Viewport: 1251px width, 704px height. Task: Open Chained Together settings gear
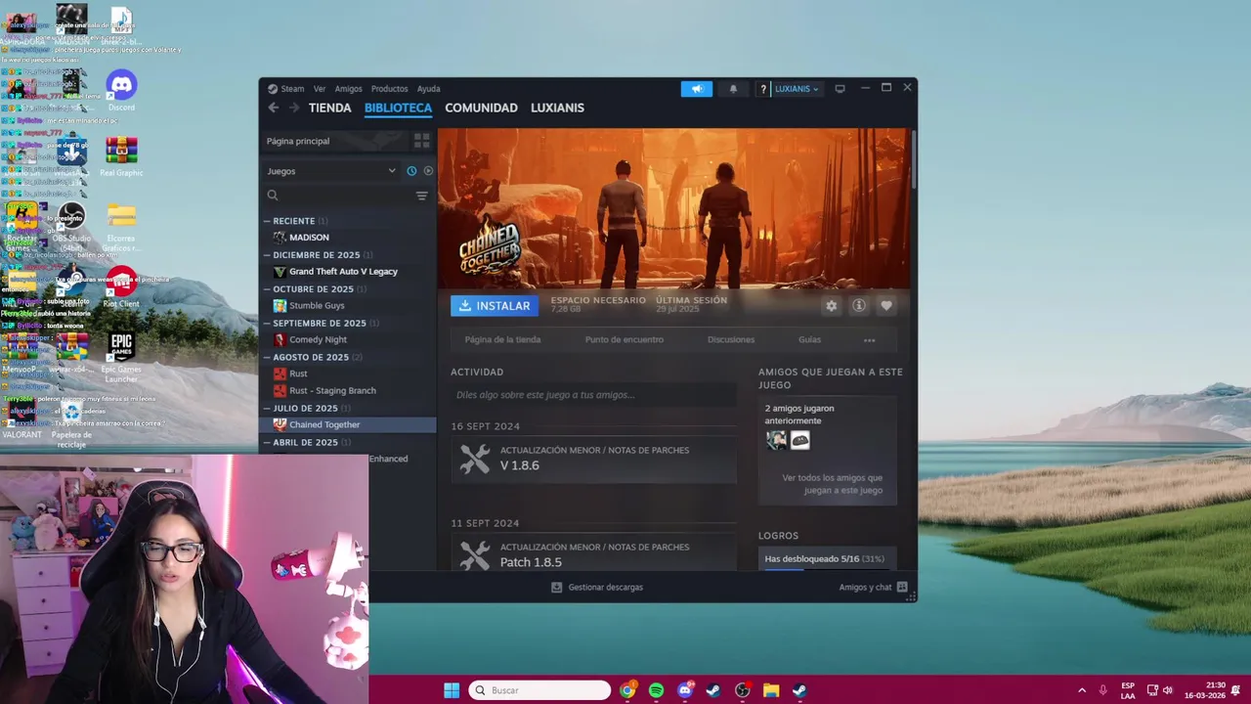pos(831,306)
